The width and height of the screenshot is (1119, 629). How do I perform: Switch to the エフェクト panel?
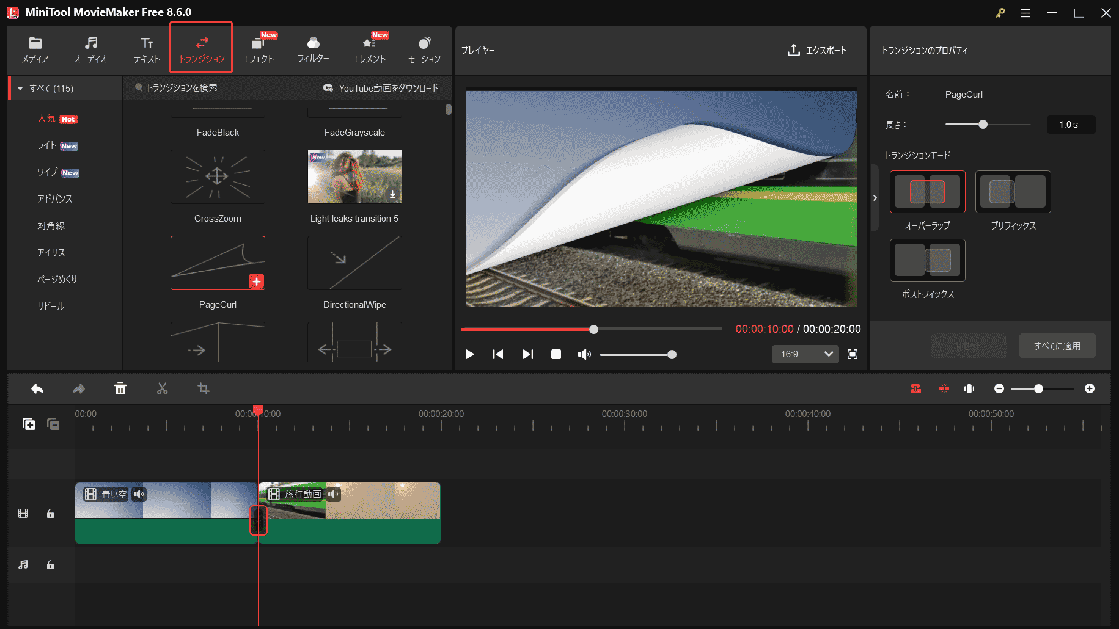[x=259, y=49]
